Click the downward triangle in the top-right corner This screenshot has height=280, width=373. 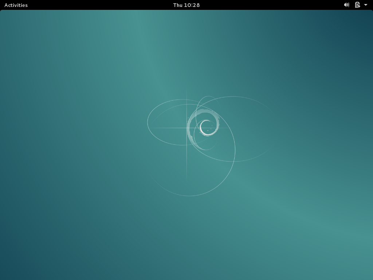(x=366, y=5)
